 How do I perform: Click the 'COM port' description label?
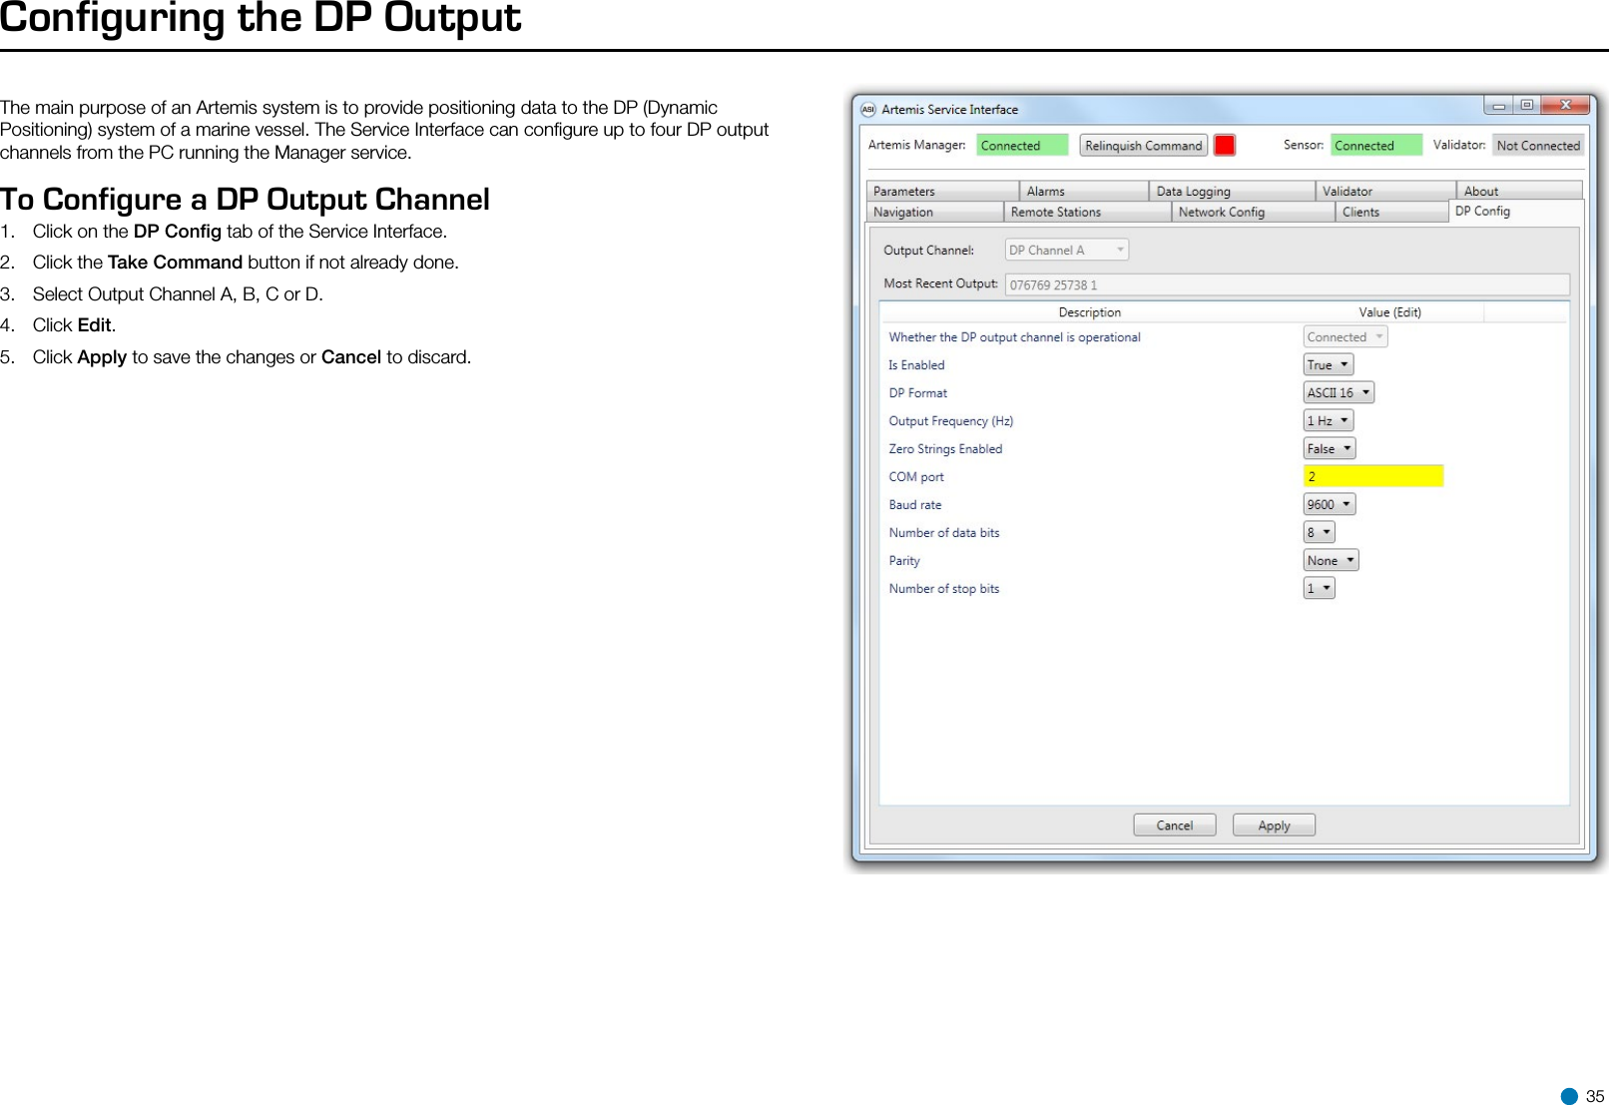coord(916,477)
